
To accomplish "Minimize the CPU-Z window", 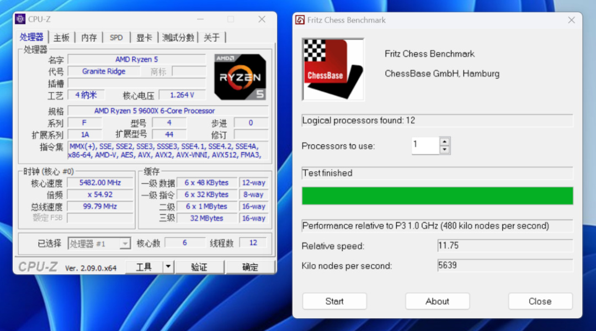I will click(x=200, y=19).
